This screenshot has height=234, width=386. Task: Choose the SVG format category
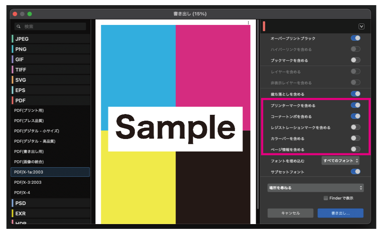pos(21,80)
